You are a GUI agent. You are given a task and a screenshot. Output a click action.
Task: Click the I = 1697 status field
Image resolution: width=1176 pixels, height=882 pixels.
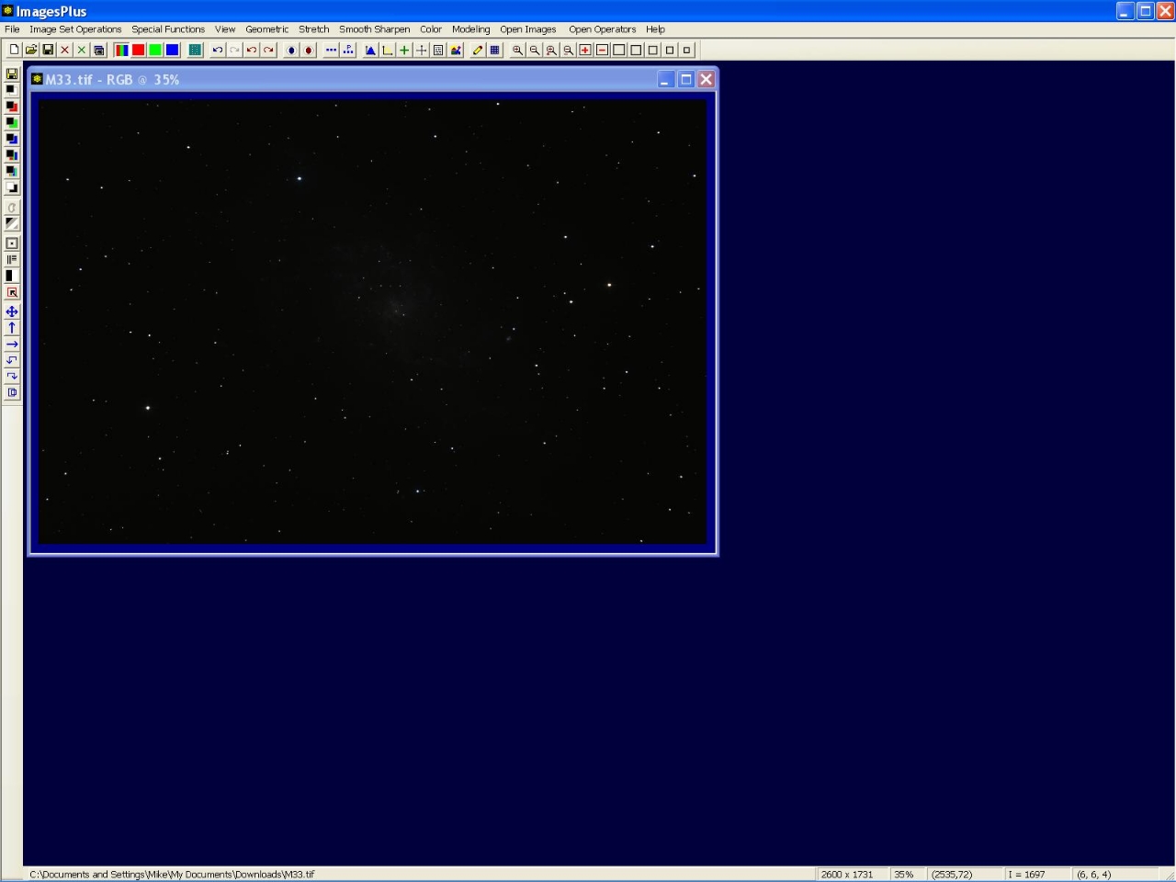click(1037, 875)
